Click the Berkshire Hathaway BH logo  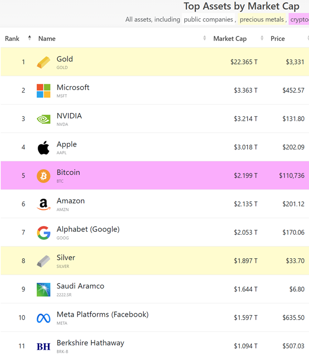pyautogui.click(x=44, y=347)
